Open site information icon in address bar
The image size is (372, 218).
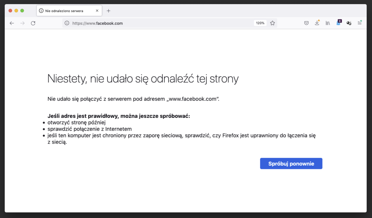(x=67, y=23)
